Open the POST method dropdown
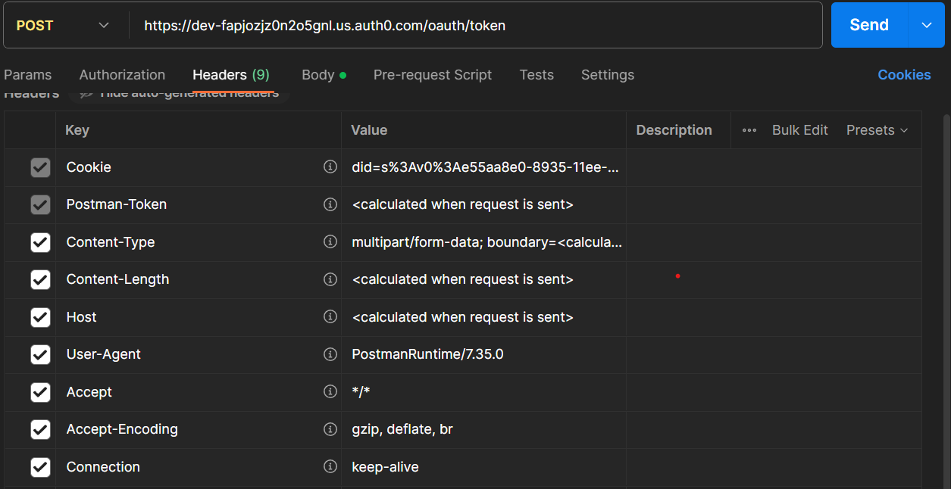This screenshot has width=951, height=489. point(63,25)
